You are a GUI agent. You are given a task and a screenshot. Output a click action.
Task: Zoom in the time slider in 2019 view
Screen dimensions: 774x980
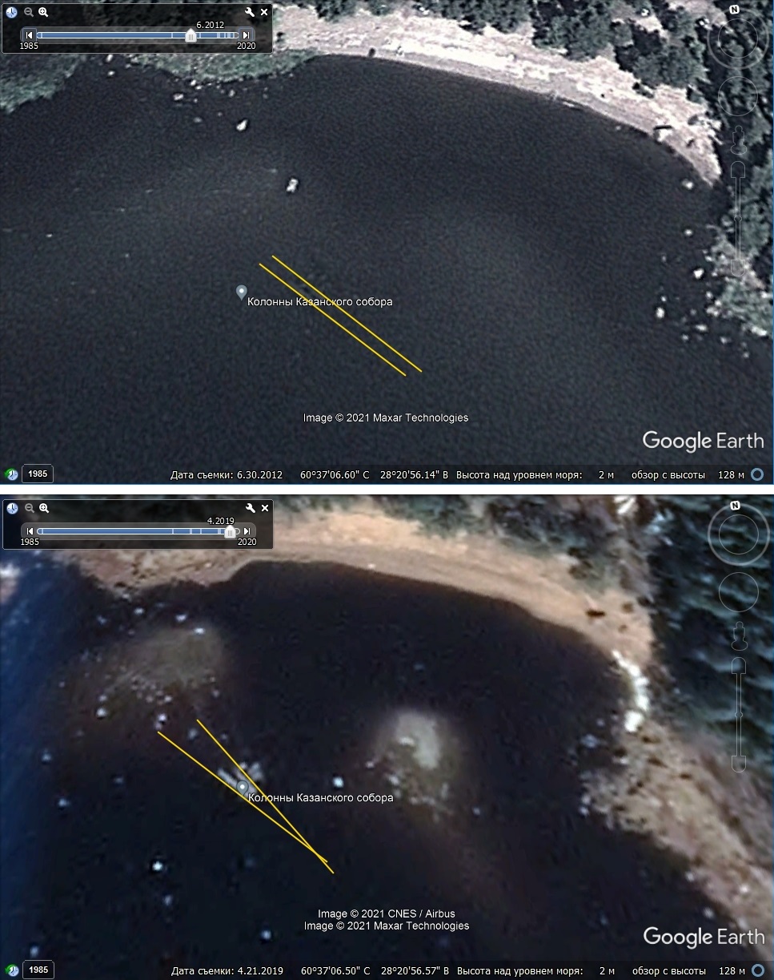point(43,508)
